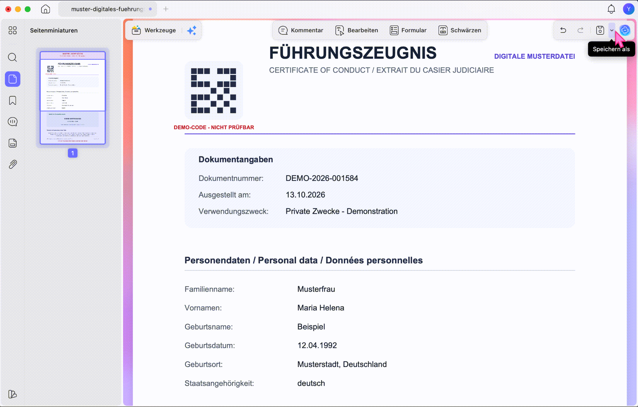
Task: Save the document with disk icon
Action: (600, 30)
